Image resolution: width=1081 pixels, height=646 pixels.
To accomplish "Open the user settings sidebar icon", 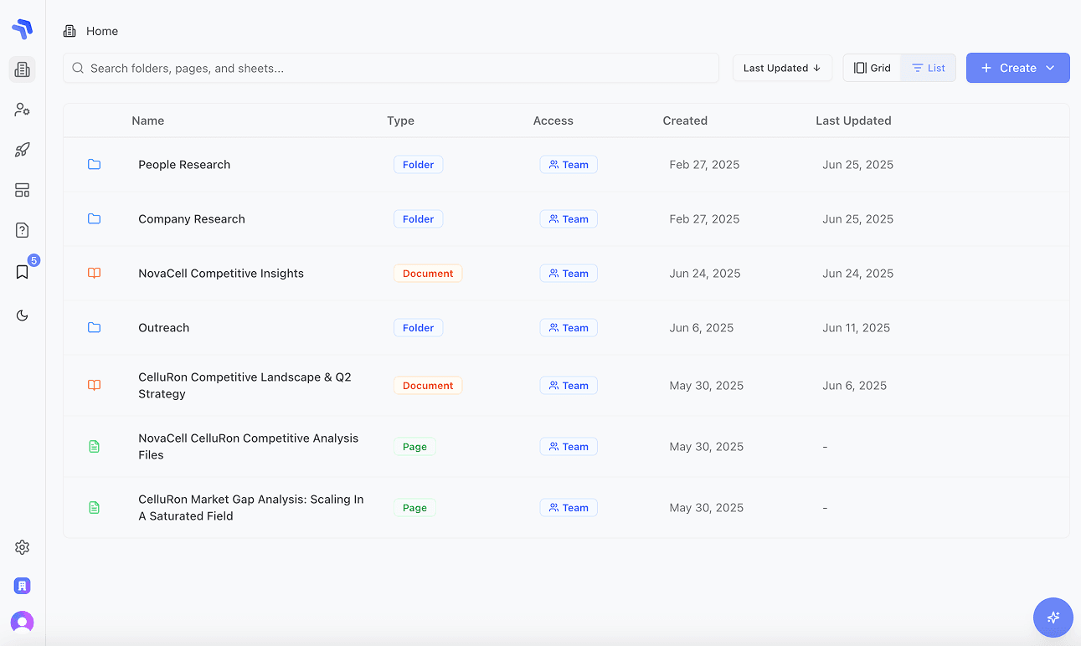I will pos(23,110).
